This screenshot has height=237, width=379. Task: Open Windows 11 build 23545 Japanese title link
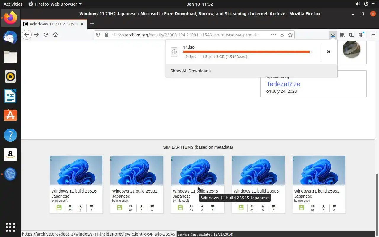click(x=195, y=193)
